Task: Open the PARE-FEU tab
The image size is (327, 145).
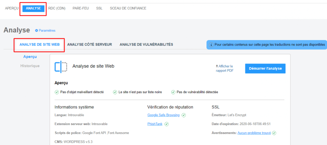Action: pyautogui.click(x=81, y=8)
